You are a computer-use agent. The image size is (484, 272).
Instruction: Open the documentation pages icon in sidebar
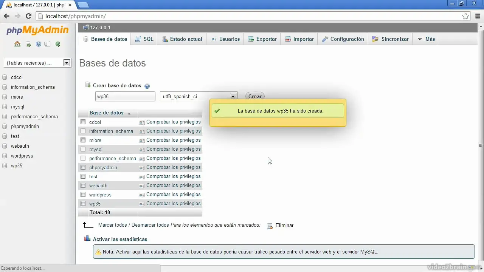pyautogui.click(x=47, y=44)
